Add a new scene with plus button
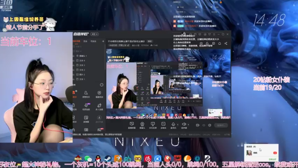Screen dimensions: 298x168 103,41
